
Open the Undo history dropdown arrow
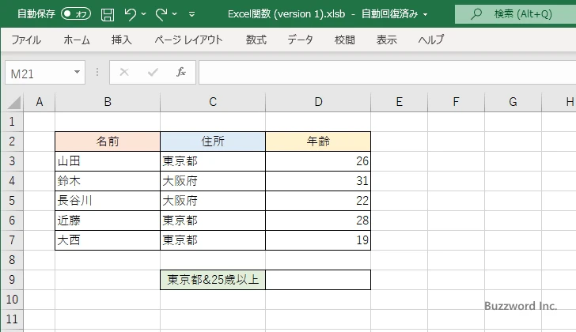click(144, 14)
